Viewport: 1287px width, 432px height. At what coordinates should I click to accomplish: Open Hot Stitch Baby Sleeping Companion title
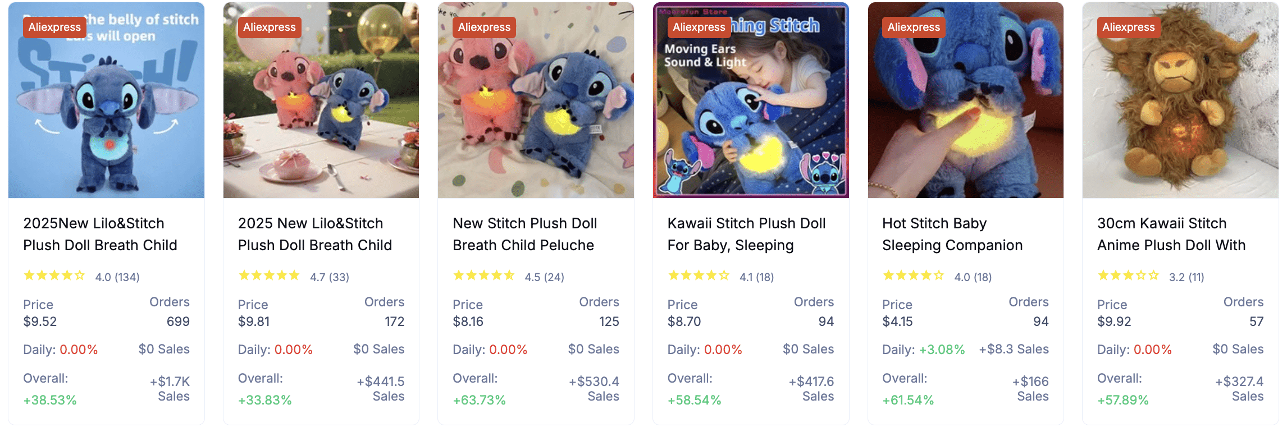(x=952, y=234)
